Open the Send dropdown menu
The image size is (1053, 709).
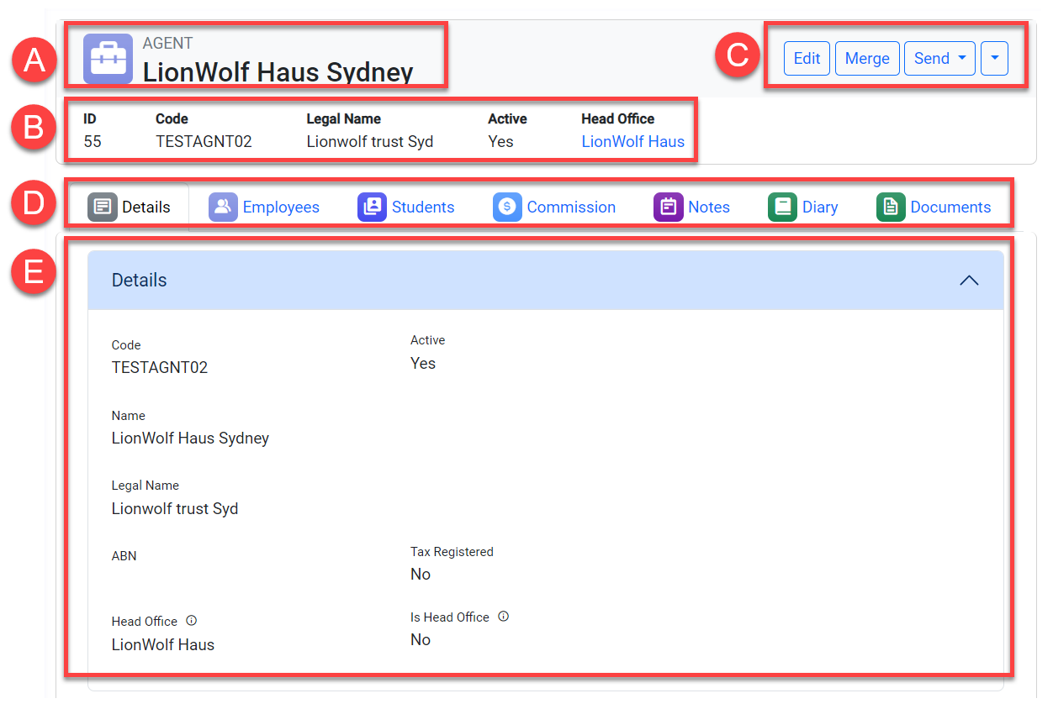[x=939, y=59]
